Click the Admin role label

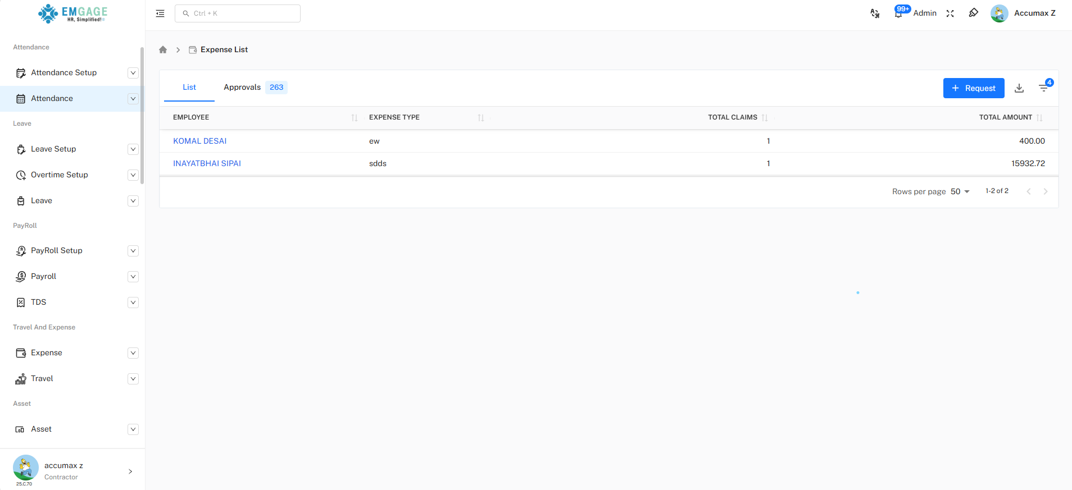[x=925, y=13]
